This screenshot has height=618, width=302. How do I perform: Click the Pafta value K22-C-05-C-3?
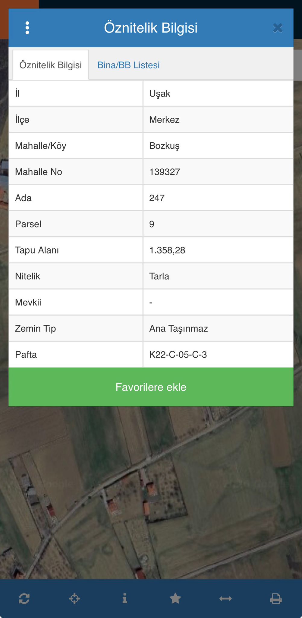178,355
